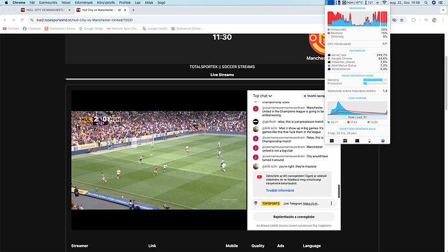Image resolution: width=448 pixels, height=252 pixels.
Task: Open the Chrome application menu
Action: coord(19,3)
